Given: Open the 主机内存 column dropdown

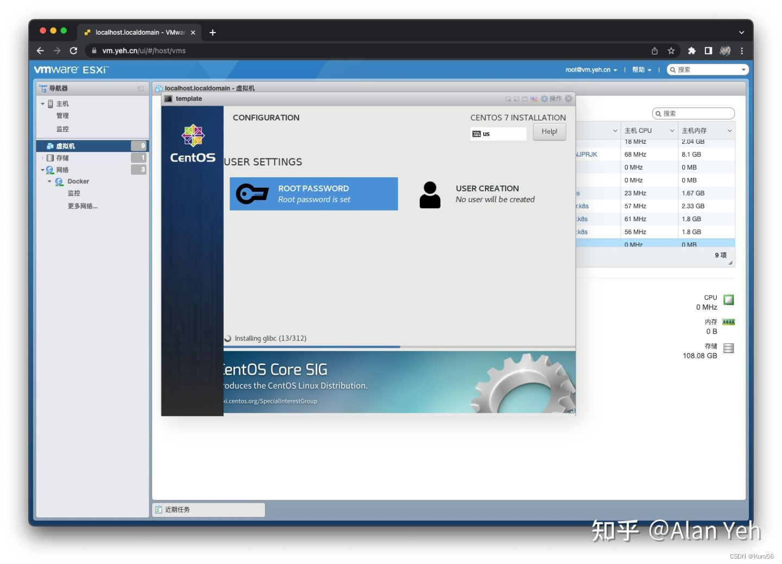Looking at the screenshot, I should [729, 131].
